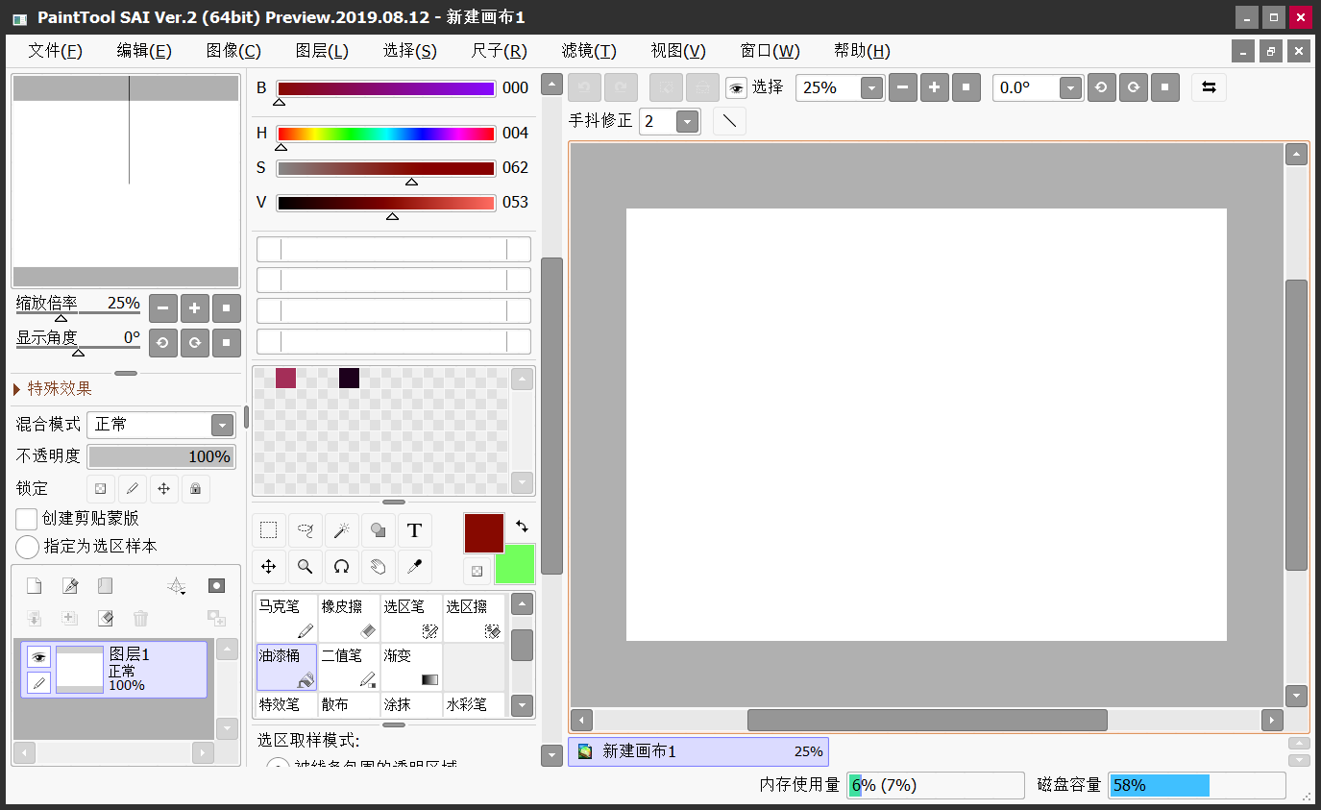Open perspective ruler dropdown in layer panel
This screenshot has height=810, width=1321.
pyautogui.click(x=176, y=586)
